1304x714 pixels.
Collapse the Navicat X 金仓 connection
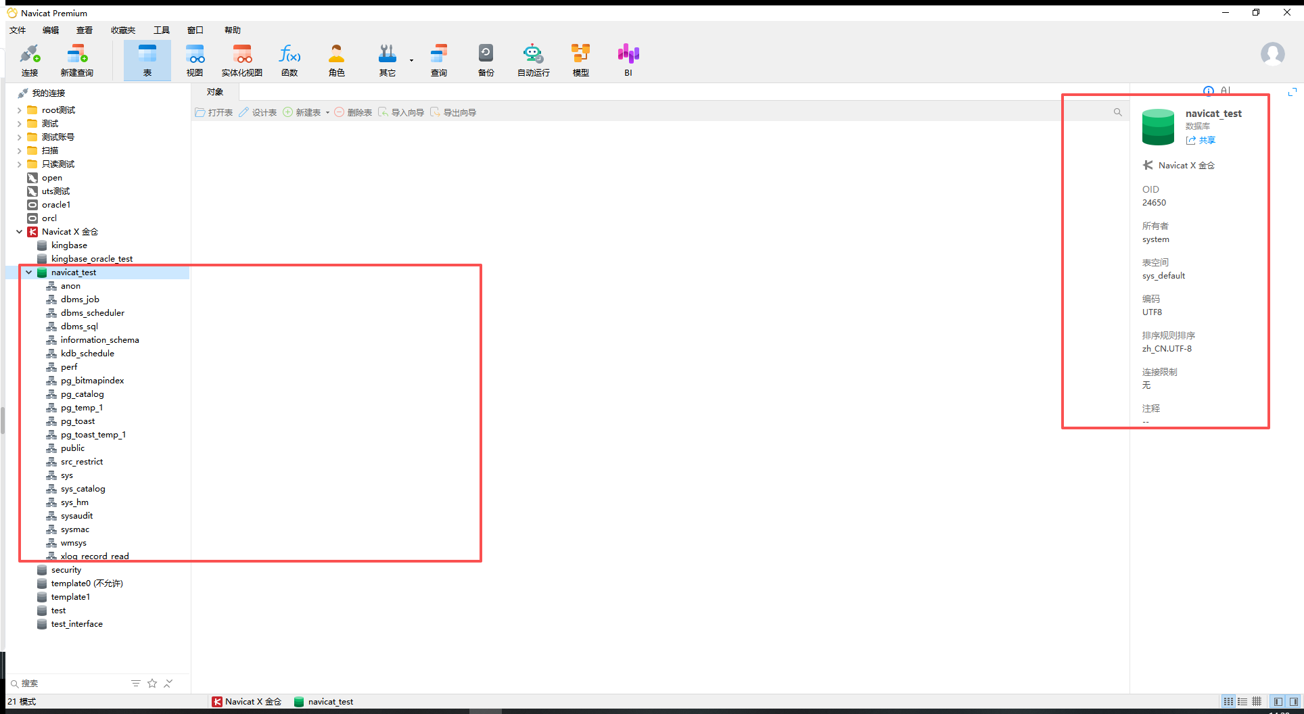point(19,232)
